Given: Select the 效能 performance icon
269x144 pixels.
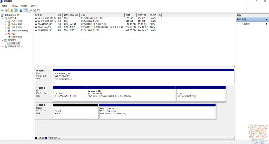Looking at the screenshot, I should 9,34.
